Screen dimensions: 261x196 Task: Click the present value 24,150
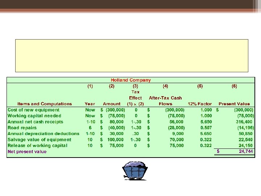click(x=245, y=146)
